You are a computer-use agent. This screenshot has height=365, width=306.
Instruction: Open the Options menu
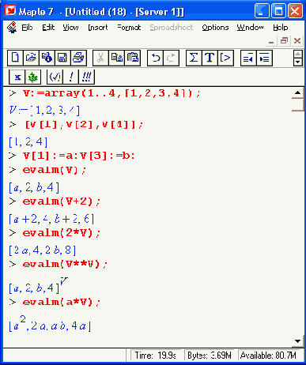click(215, 28)
